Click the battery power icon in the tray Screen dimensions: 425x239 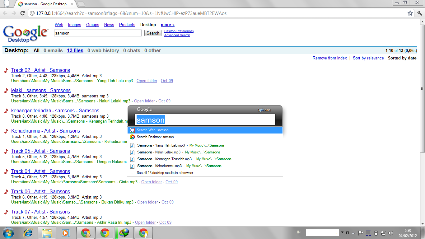pyautogui.click(x=376, y=233)
